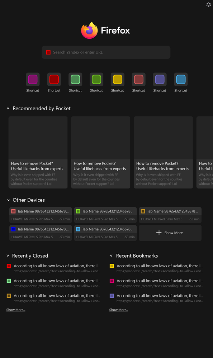Collapse the Recent Bookmarks section
The height and width of the screenshot is (358, 213).
point(111,256)
